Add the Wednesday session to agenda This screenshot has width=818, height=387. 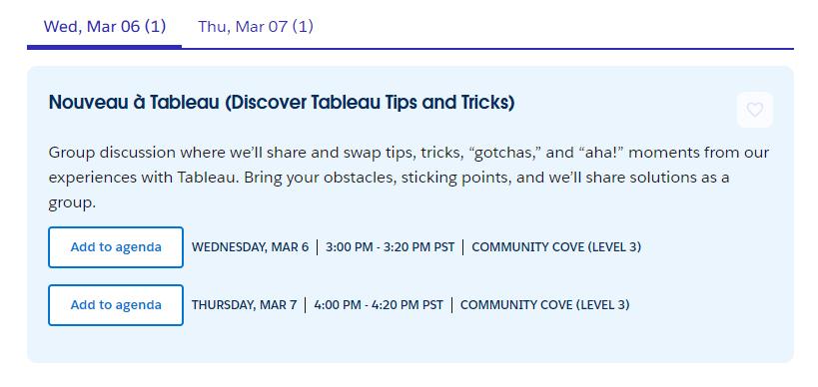[x=116, y=247]
